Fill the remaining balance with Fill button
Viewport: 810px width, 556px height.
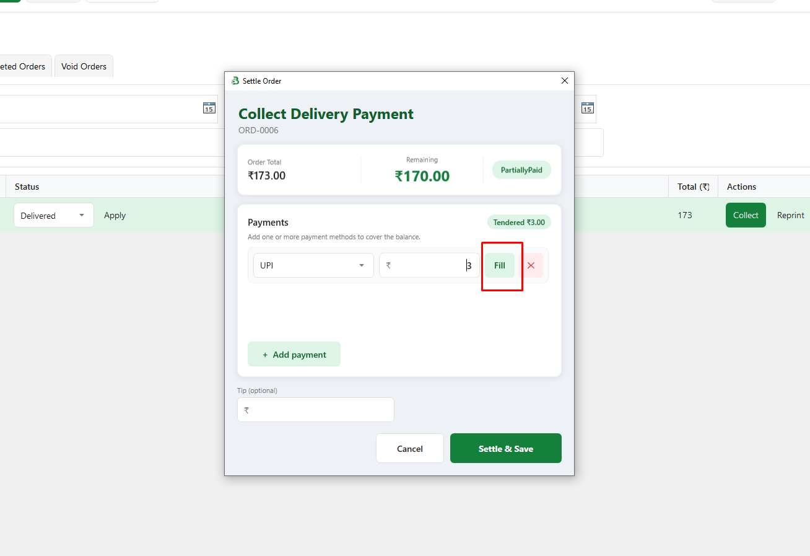click(x=500, y=265)
